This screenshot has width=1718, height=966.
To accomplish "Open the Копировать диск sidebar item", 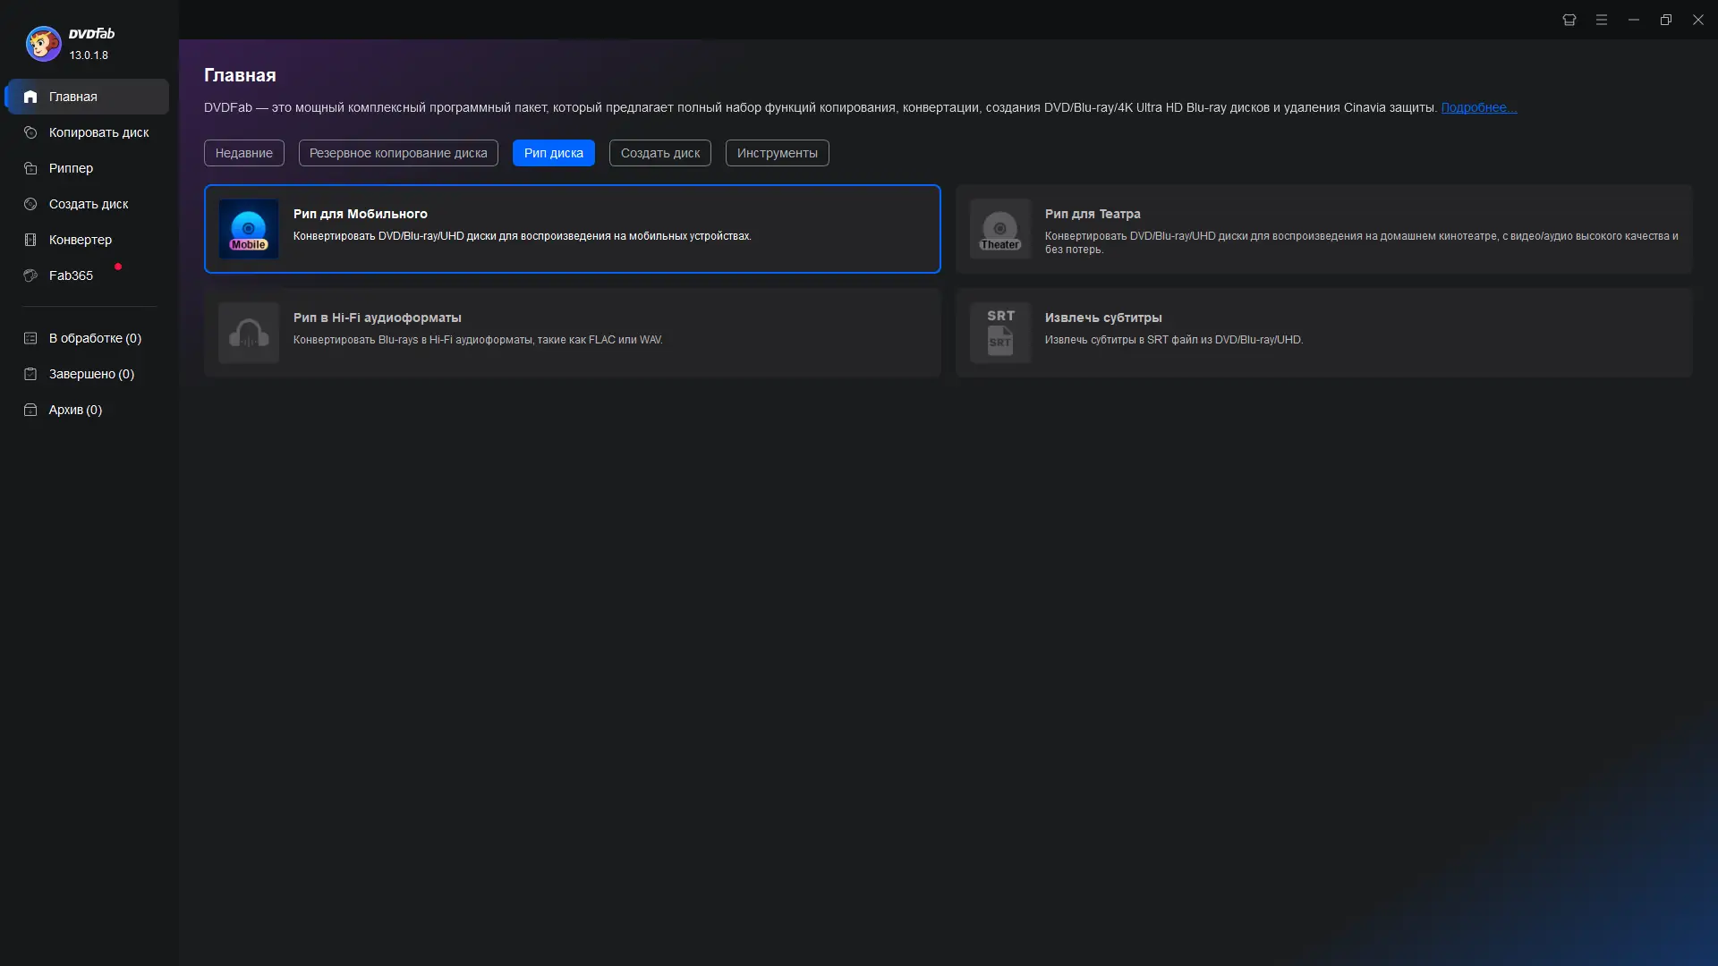I will [98, 132].
